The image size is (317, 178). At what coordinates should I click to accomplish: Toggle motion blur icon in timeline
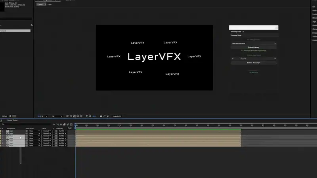coord(68,124)
